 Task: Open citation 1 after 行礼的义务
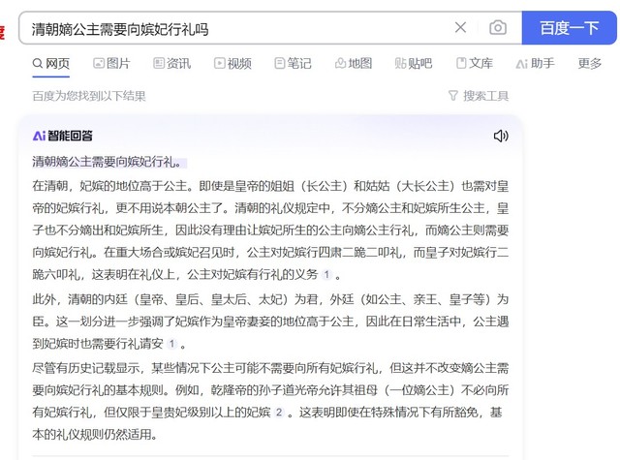click(x=326, y=275)
